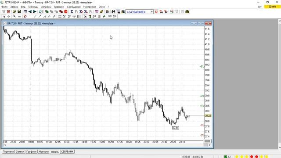
Task: Click the right arrow navigation icon
Action: coord(35,12)
